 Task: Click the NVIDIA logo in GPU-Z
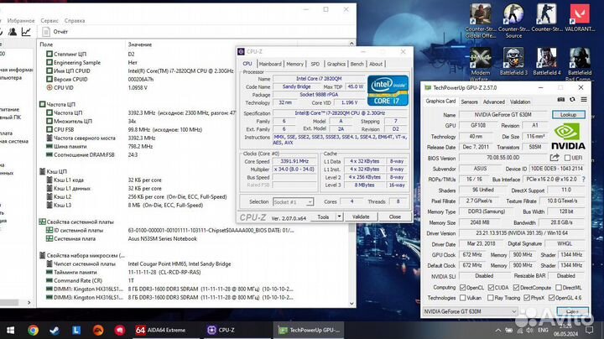[x=568, y=136]
